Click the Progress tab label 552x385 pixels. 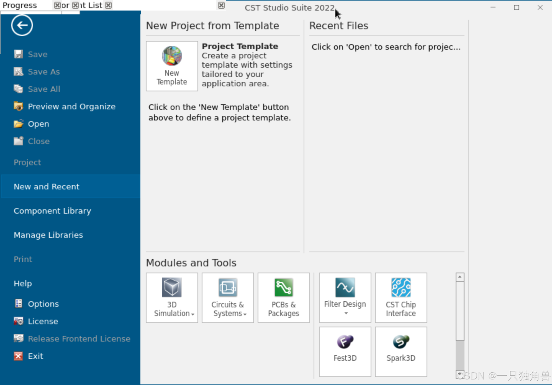tap(20, 5)
